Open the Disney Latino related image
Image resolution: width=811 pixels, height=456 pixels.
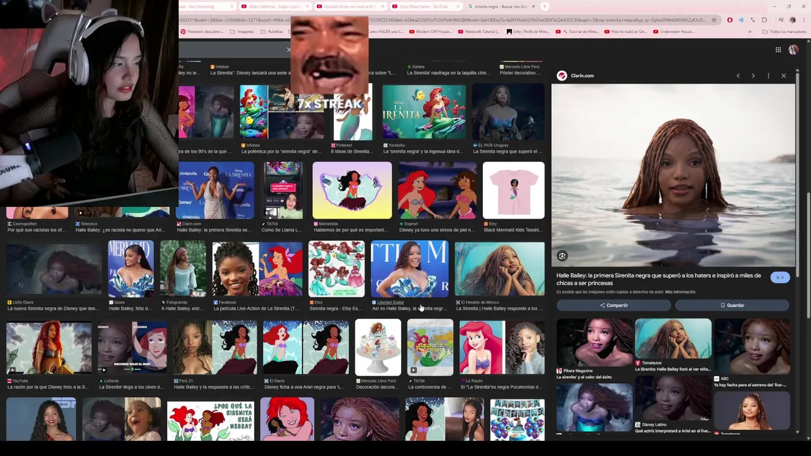coord(673,398)
